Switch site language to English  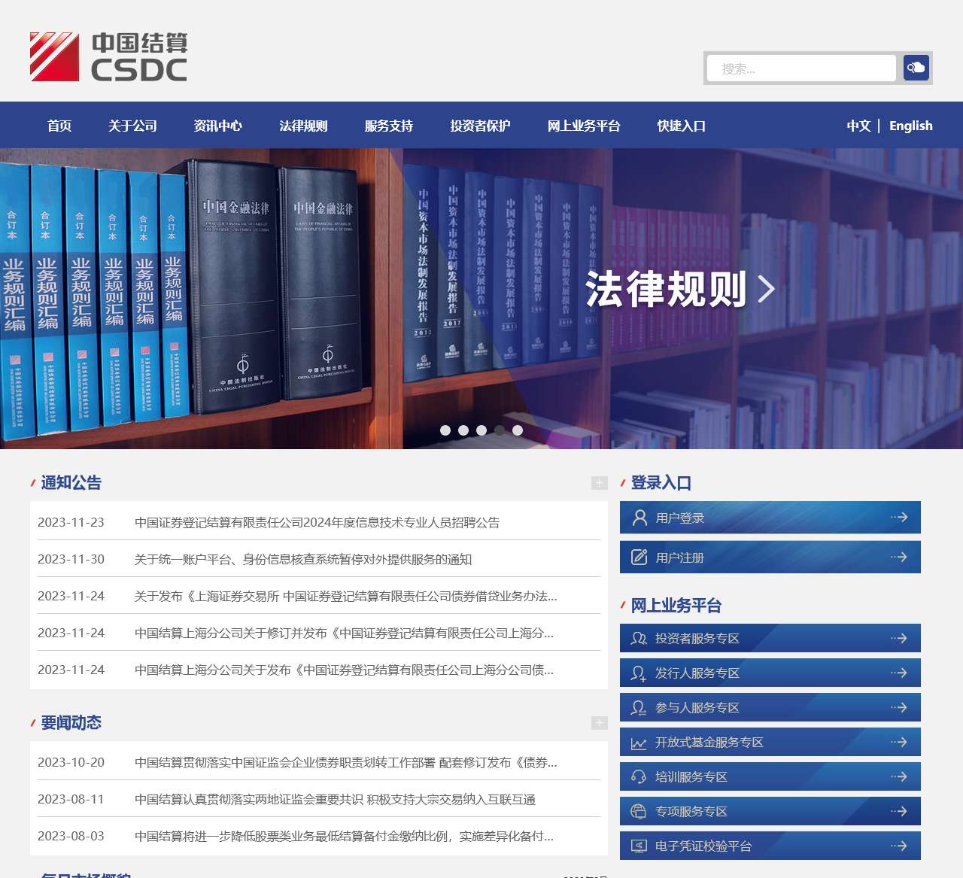click(910, 126)
